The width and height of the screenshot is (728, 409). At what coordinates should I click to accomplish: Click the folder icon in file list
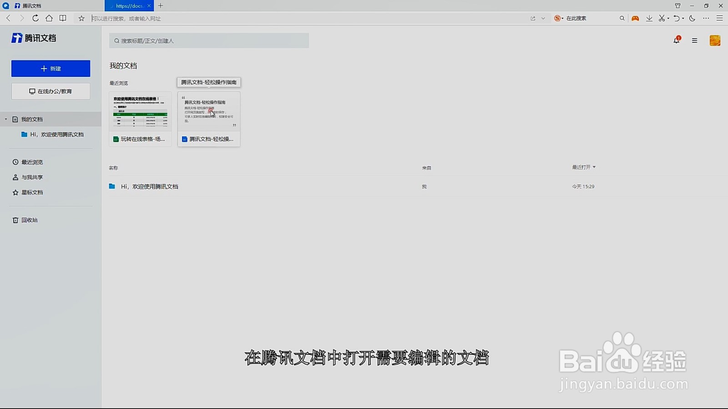coord(112,186)
